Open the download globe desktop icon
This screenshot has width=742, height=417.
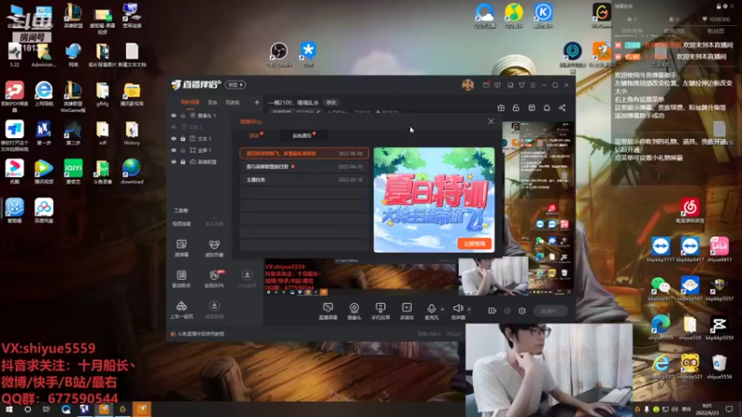tap(132, 171)
